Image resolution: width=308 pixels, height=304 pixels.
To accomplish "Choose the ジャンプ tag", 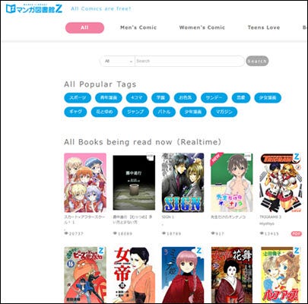I will pyautogui.click(x=135, y=112).
